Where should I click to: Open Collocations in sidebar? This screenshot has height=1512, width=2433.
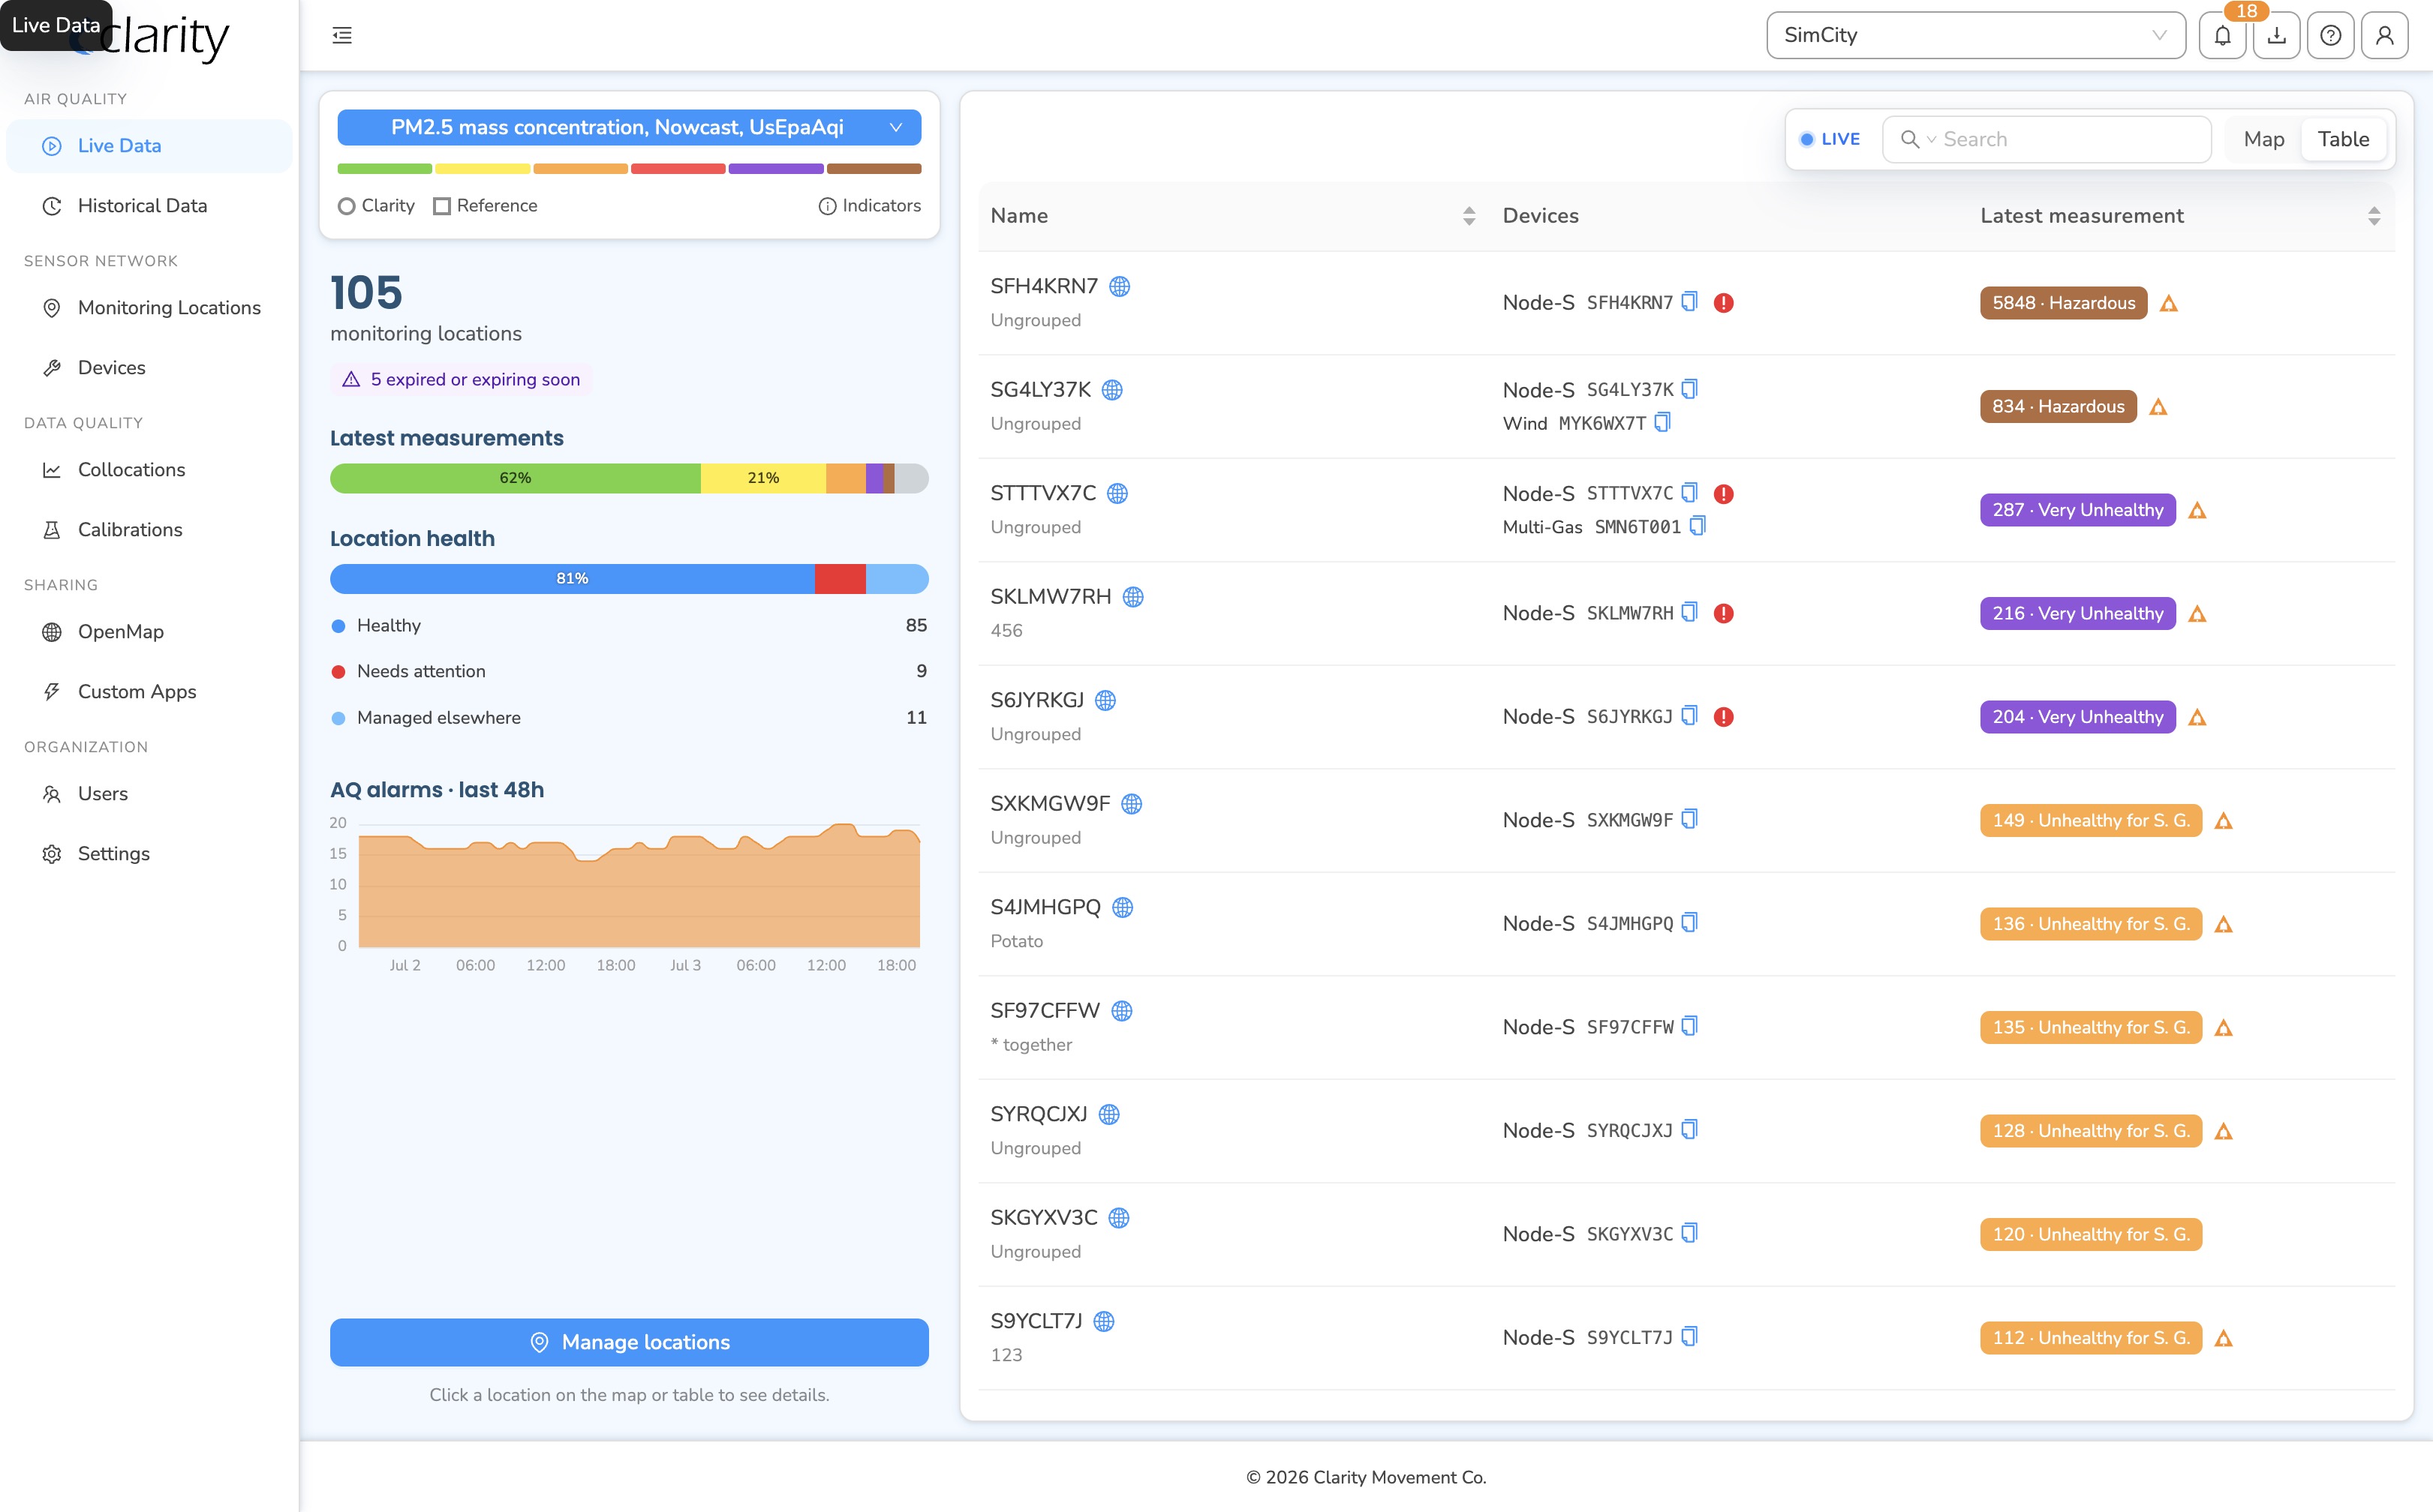149,470
